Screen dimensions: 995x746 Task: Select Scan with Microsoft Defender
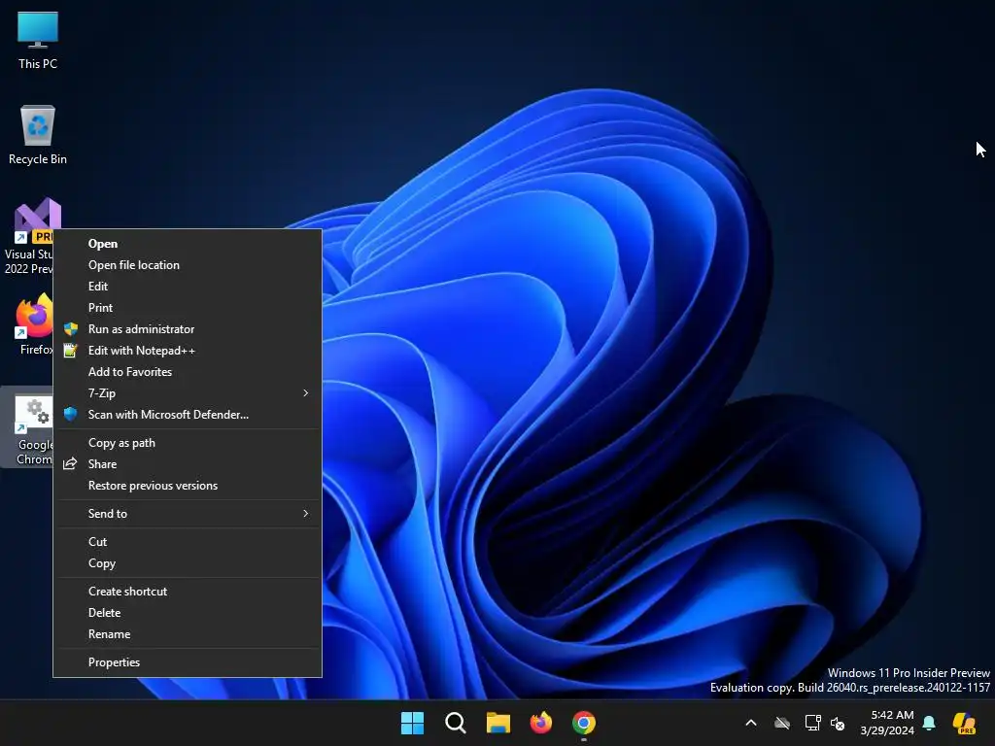coord(188,414)
